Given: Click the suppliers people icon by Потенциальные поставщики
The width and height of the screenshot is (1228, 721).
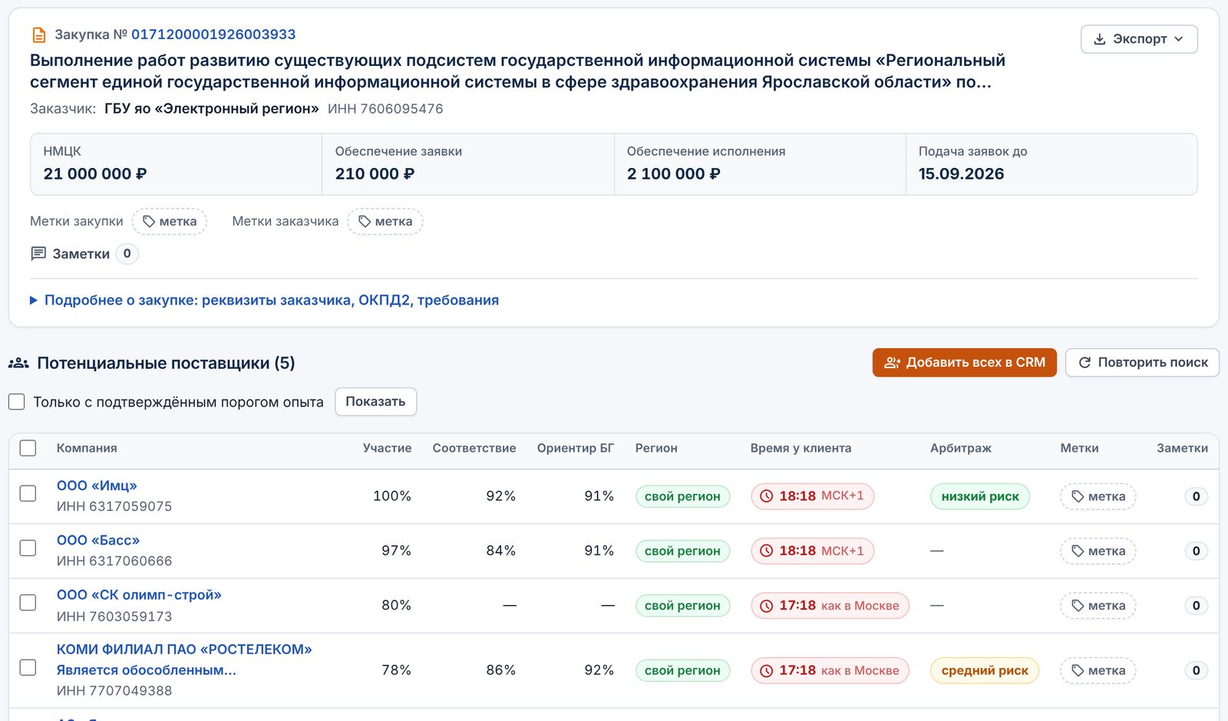Looking at the screenshot, I should point(18,364).
